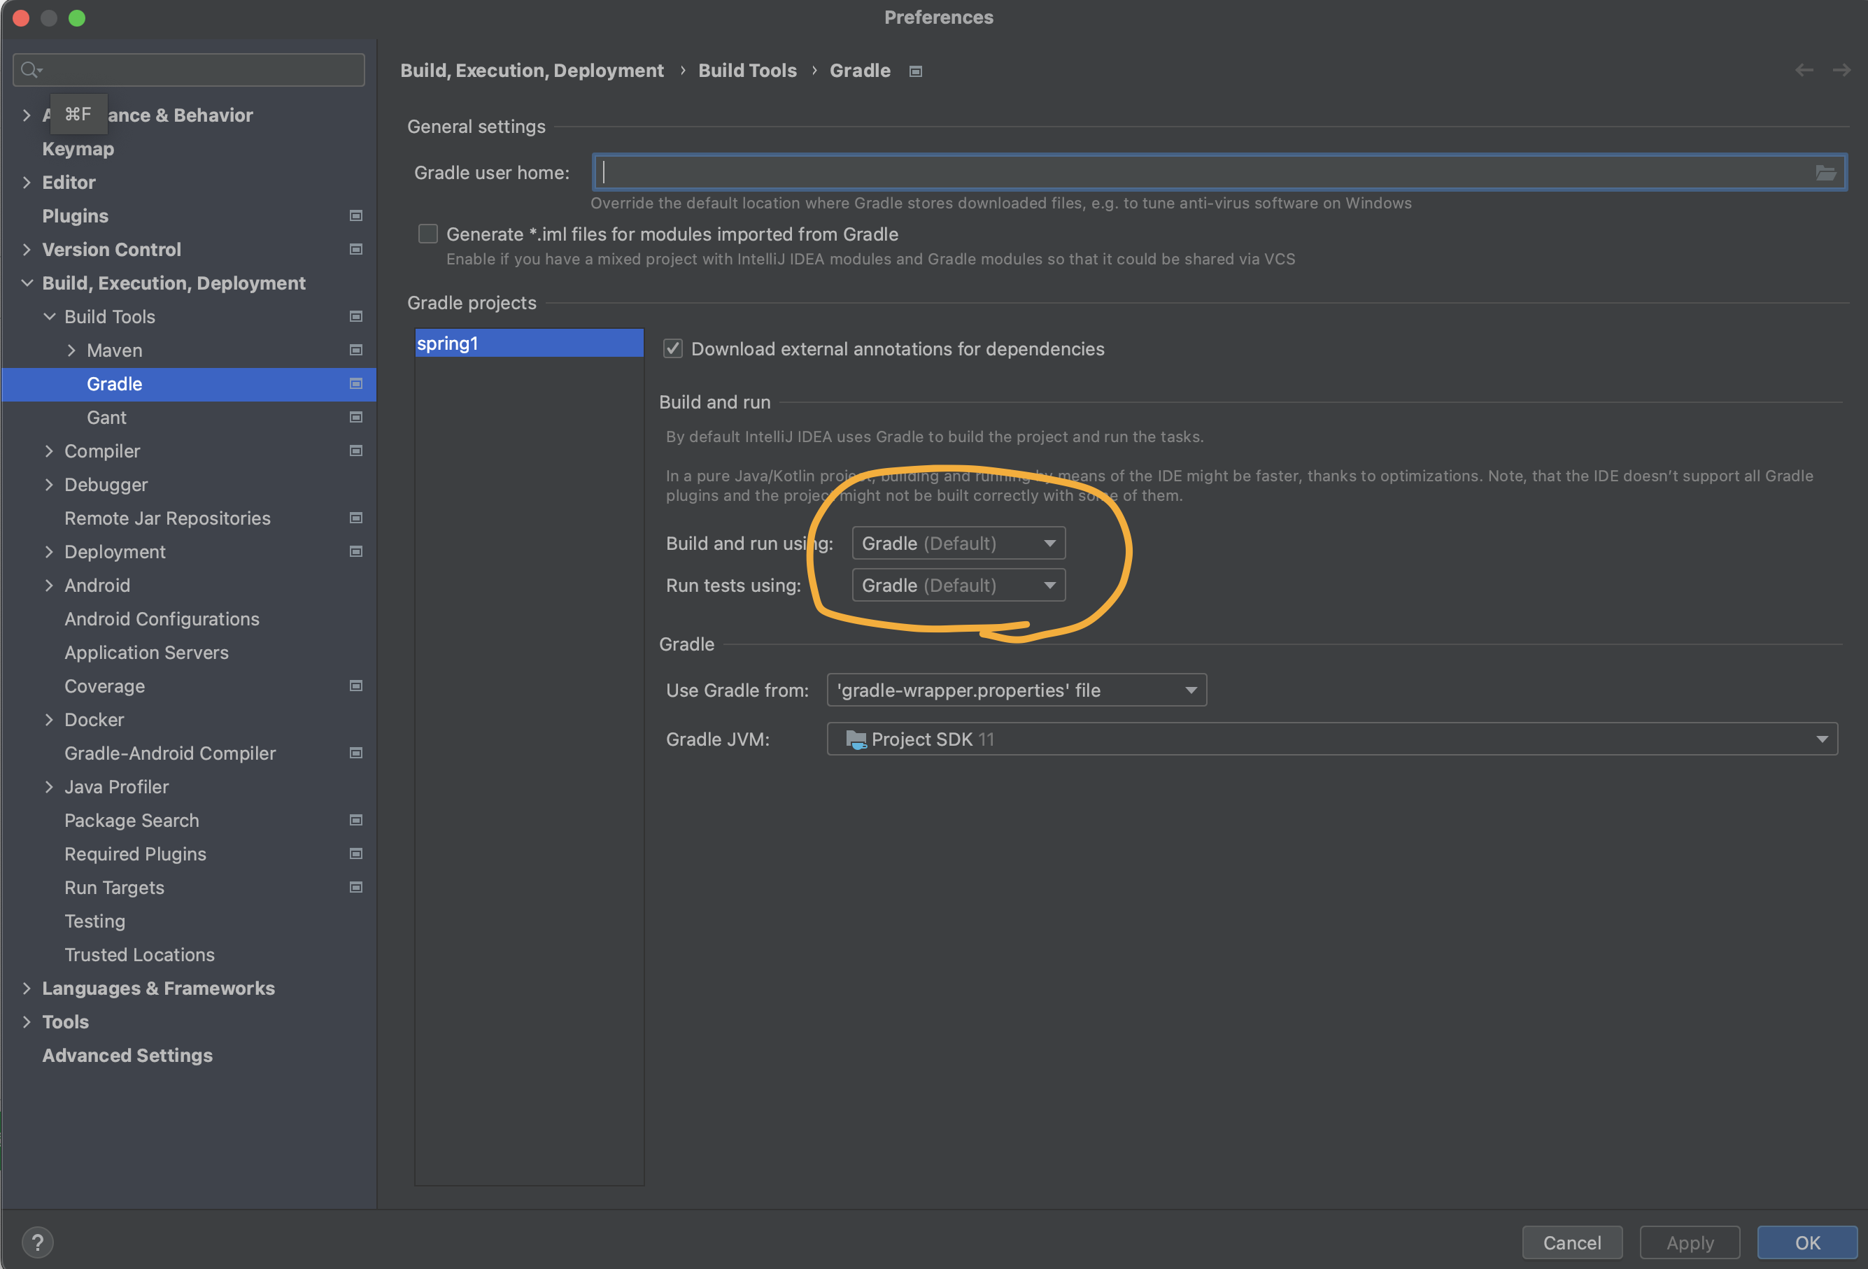Select Keymap in the settings tree
Viewport: 1868px width, 1269px height.
[x=78, y=149]
